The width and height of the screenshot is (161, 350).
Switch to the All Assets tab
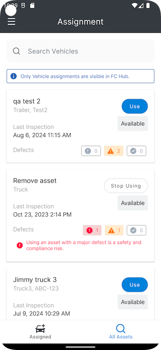pyautogui.click(x=121, y=332)
